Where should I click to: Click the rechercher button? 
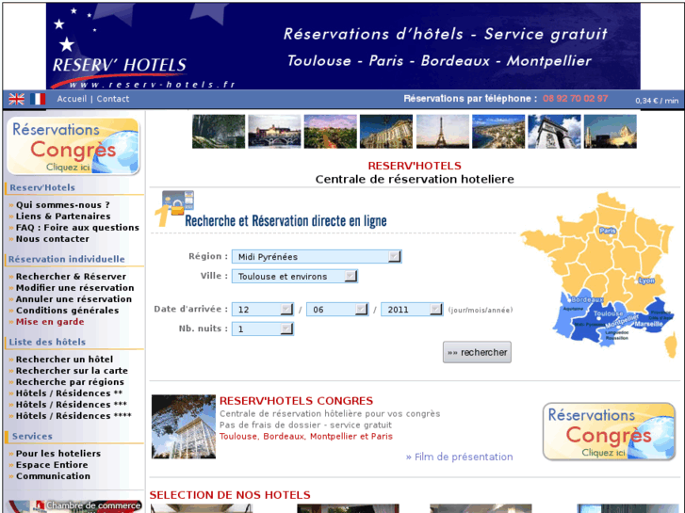(x=477, y=352)
